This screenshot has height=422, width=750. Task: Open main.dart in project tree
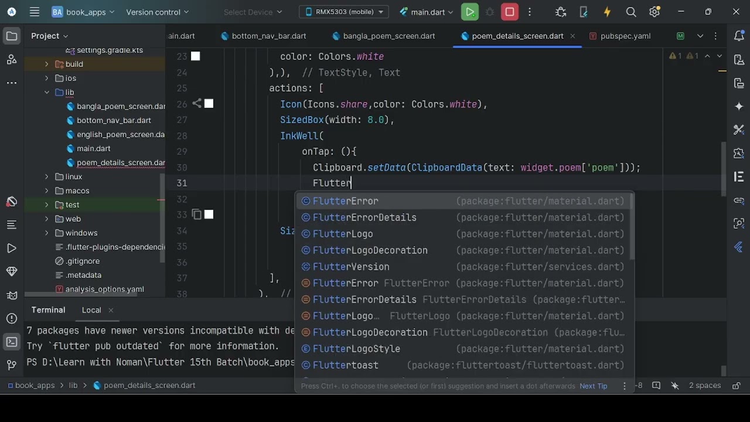pyautogui.click(x=94, y=148)
